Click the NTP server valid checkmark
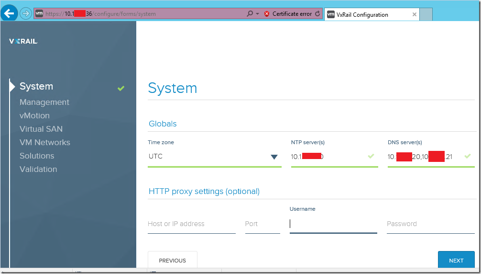 pos(371,156)
